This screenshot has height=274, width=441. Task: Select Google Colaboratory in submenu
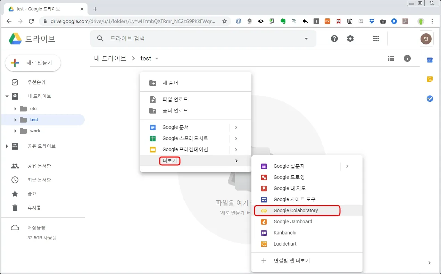pyautogui.click(x=307, y=211)
